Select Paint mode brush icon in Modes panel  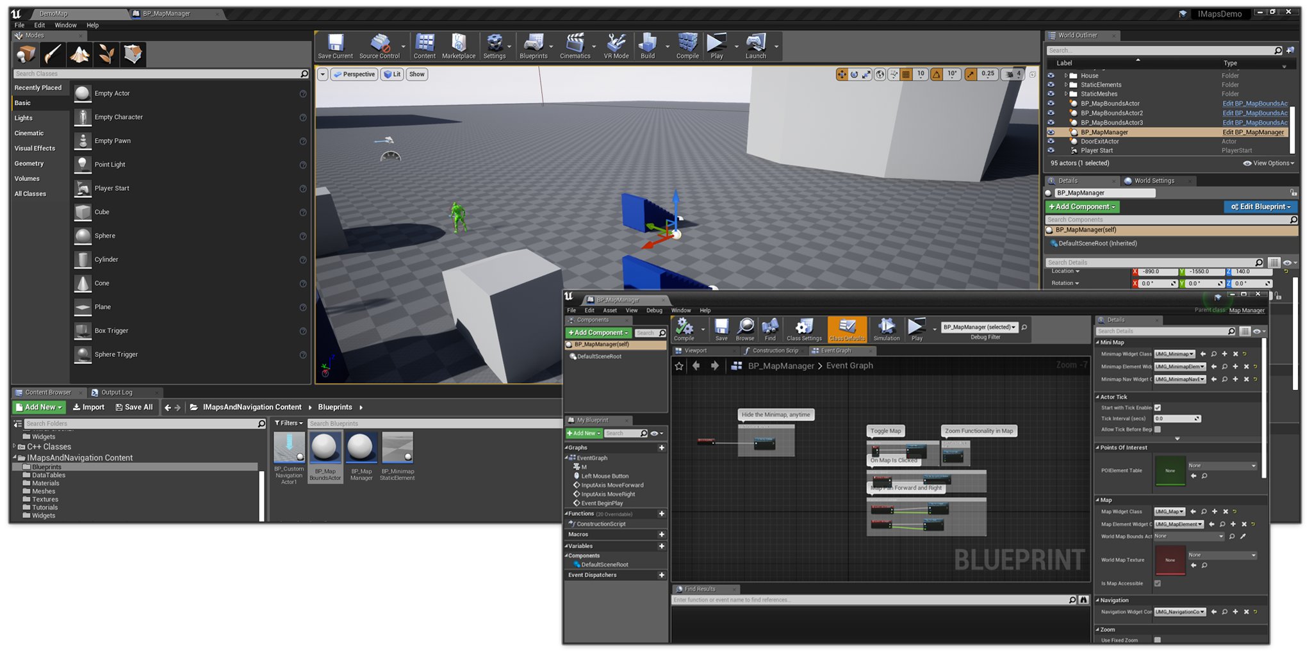point(53,54)
